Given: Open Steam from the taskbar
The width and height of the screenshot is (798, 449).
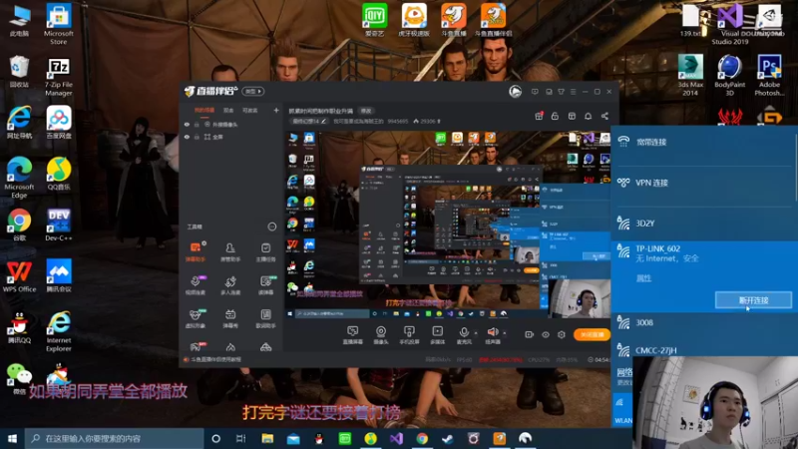Looking at the screenshot, I should 447,438.
